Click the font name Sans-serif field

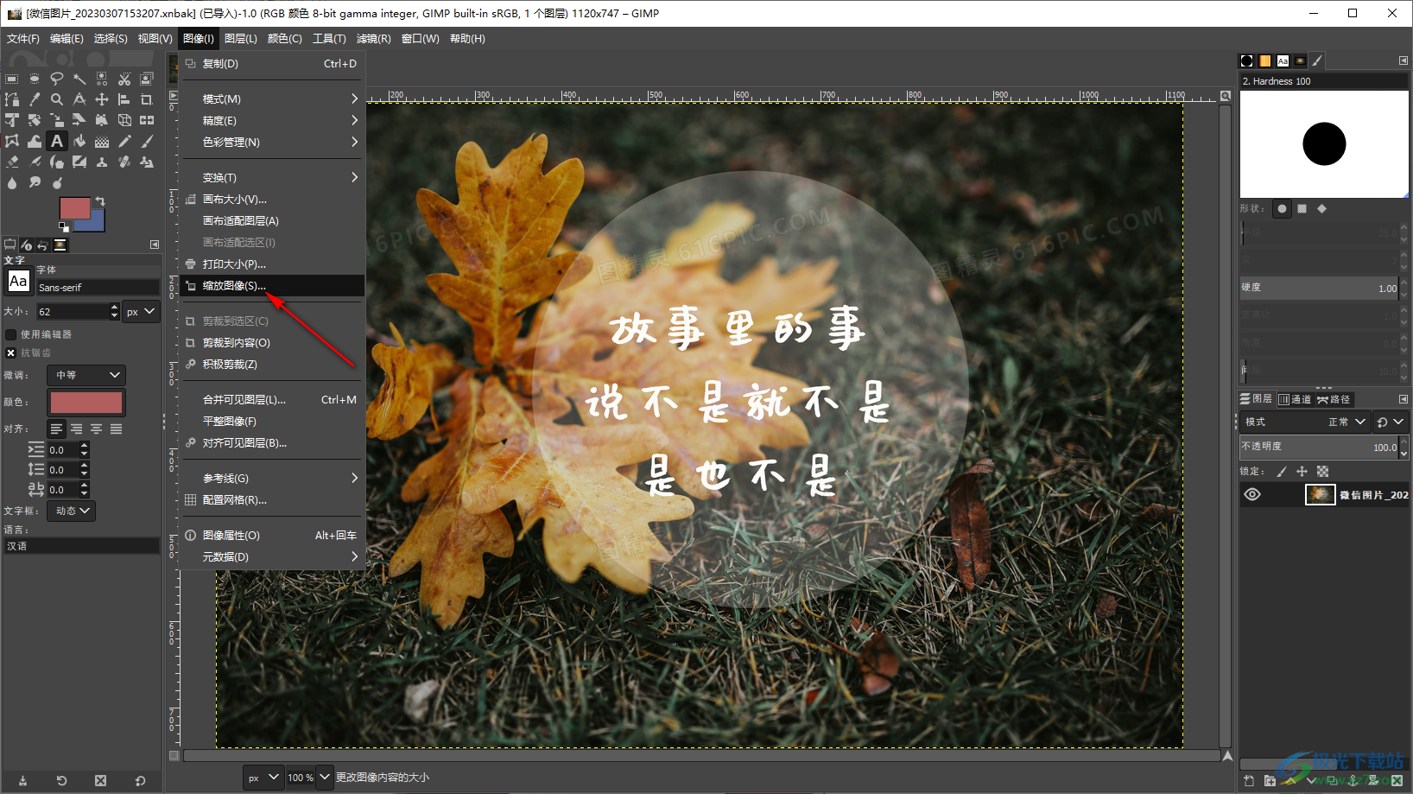(98, 288)
